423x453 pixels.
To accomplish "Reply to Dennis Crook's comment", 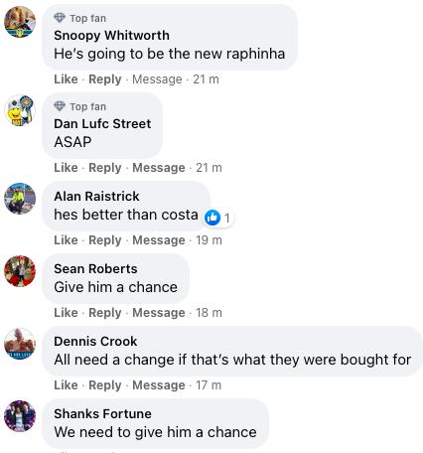I will pyautogui.click(x=105, y=385).
